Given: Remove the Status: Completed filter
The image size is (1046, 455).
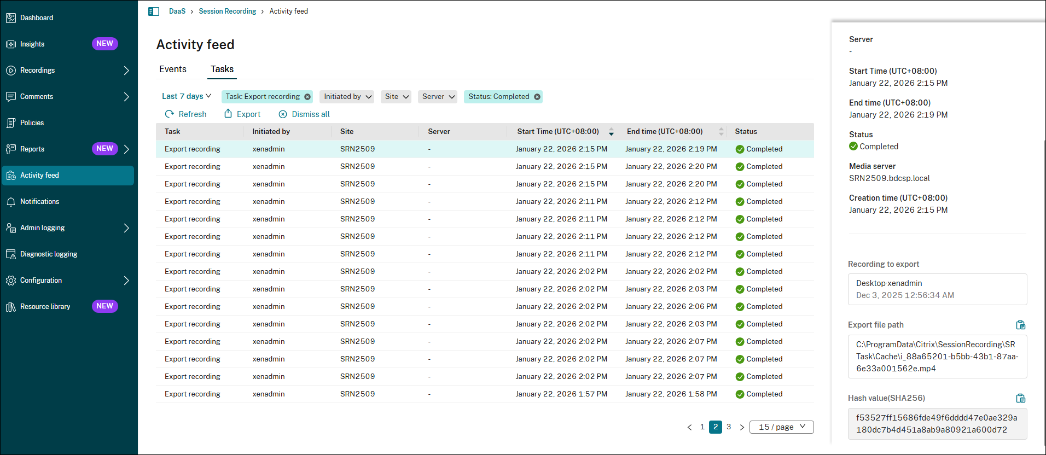Looking at the screenshot, I should (x=537, y=97).
